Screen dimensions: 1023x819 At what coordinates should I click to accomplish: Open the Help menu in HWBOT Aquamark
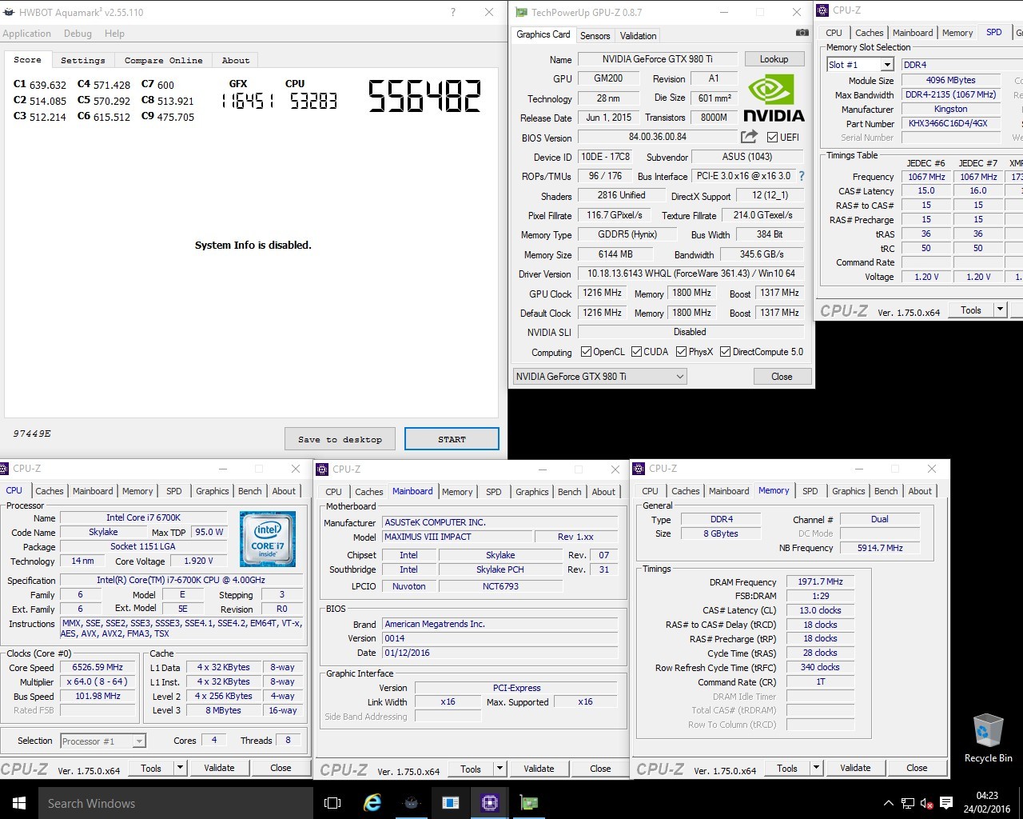pos(114,34)
